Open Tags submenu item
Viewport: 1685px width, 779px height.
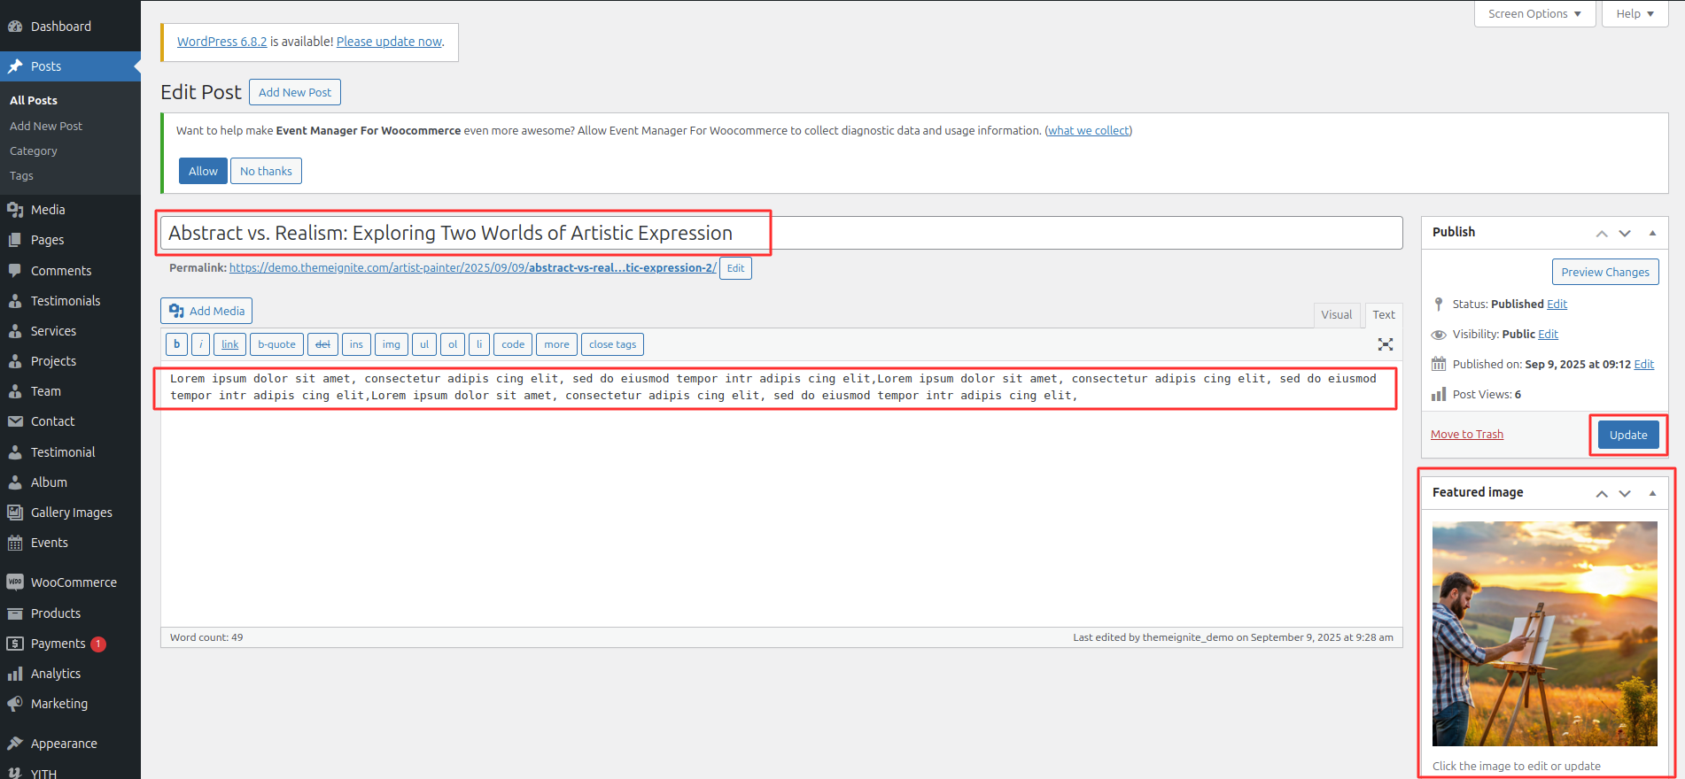pyautogui.click(x=21, y=176)
